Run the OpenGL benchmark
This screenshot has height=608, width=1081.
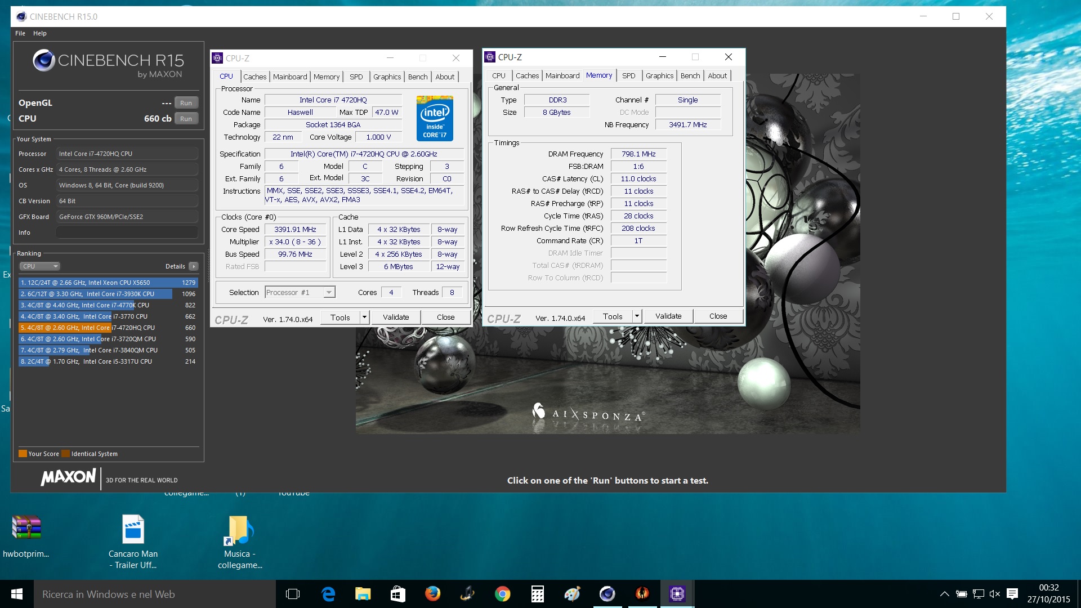coord(186,103)
